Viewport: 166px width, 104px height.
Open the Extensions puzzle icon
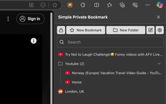click(83, 5)
